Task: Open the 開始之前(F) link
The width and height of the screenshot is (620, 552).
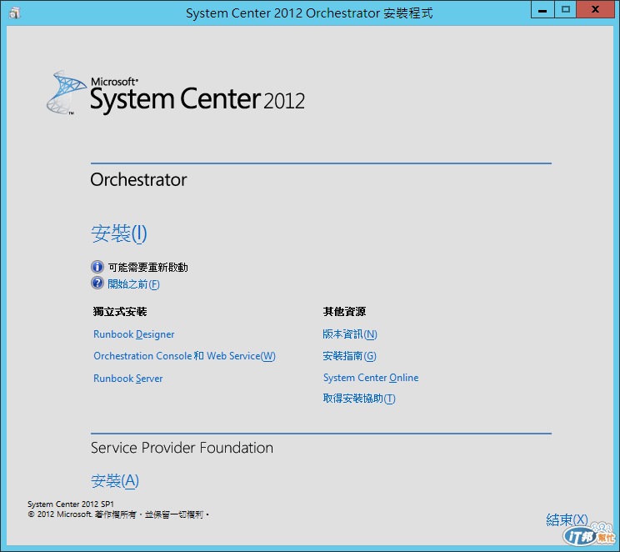Action: (133, 284)
